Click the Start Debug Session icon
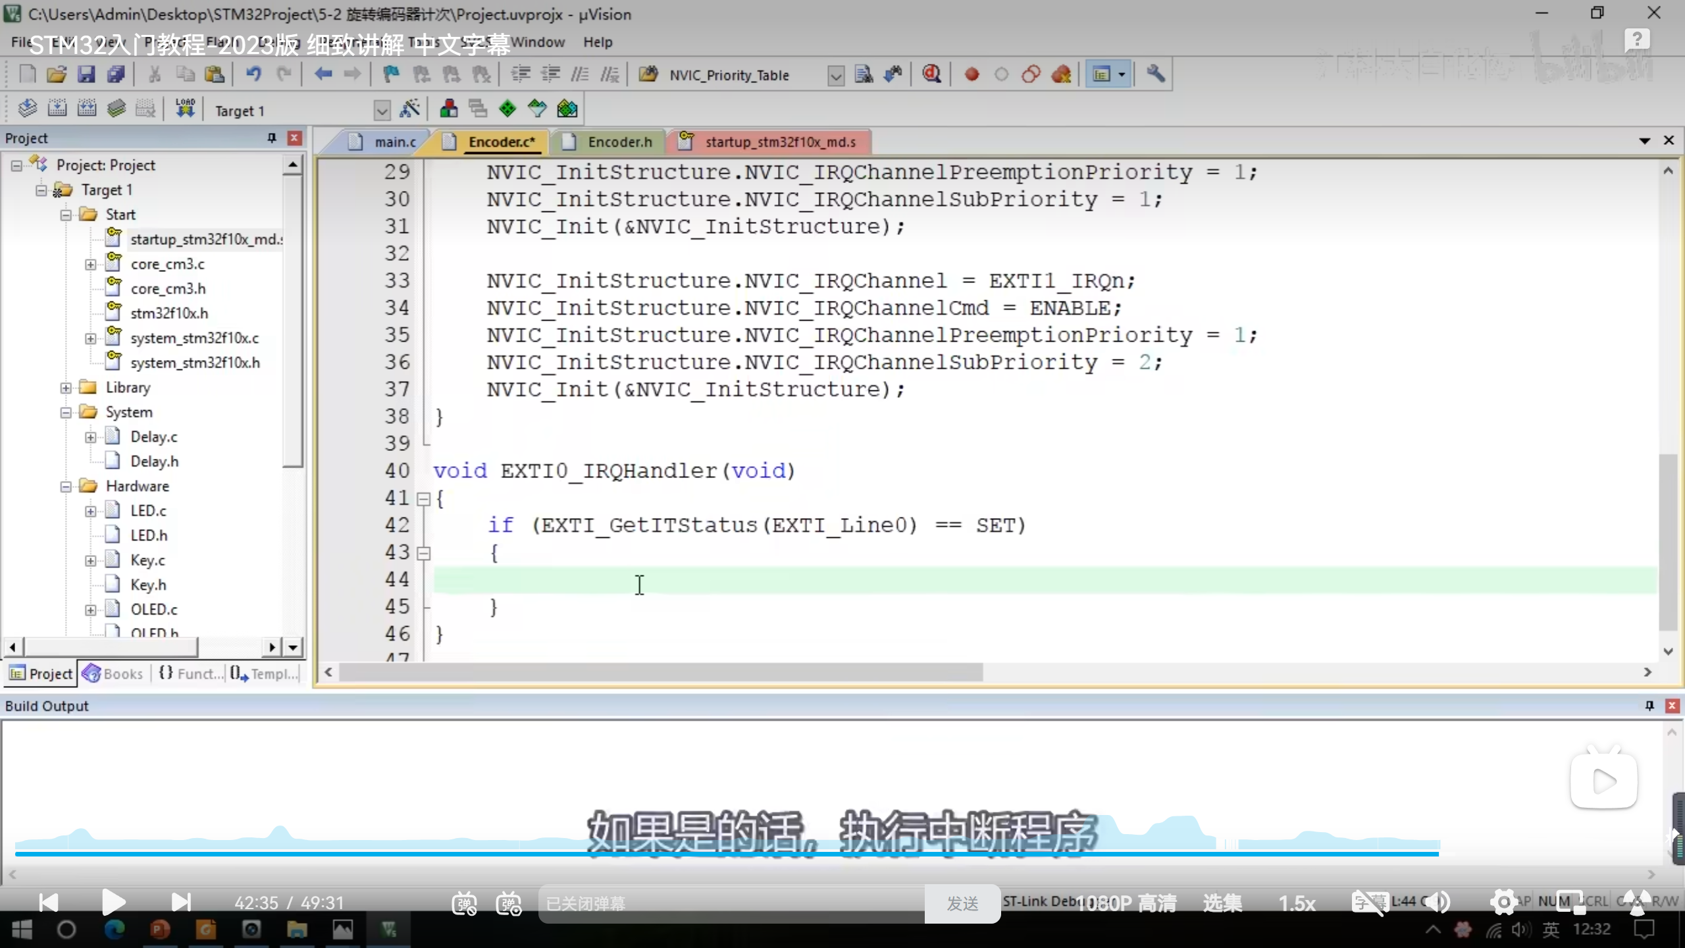This screenshot has width=1685, height=948. point(931,74)
